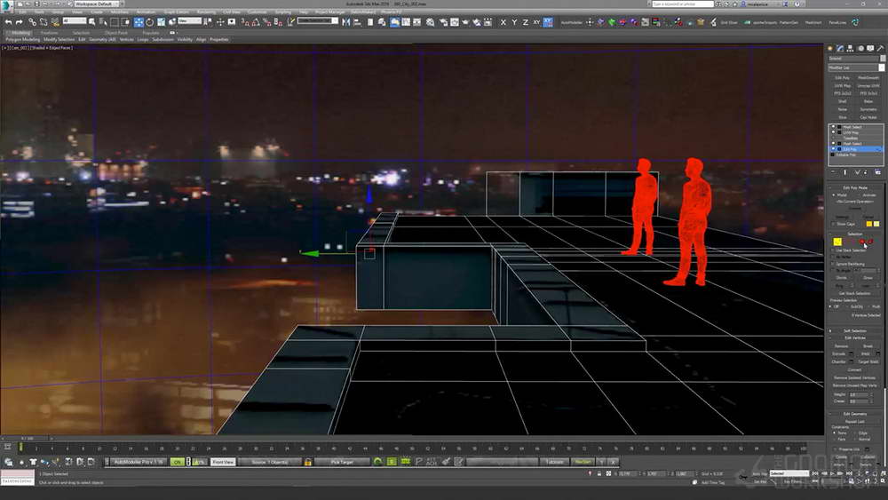Collapse the Edit Geometry rollout
This screenshot has width=888, height=500.
[854, 414]
